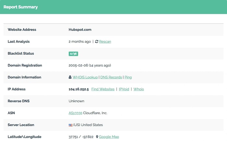Click the Latitude\Longitude label
The image size is (227, 141).
24,137
